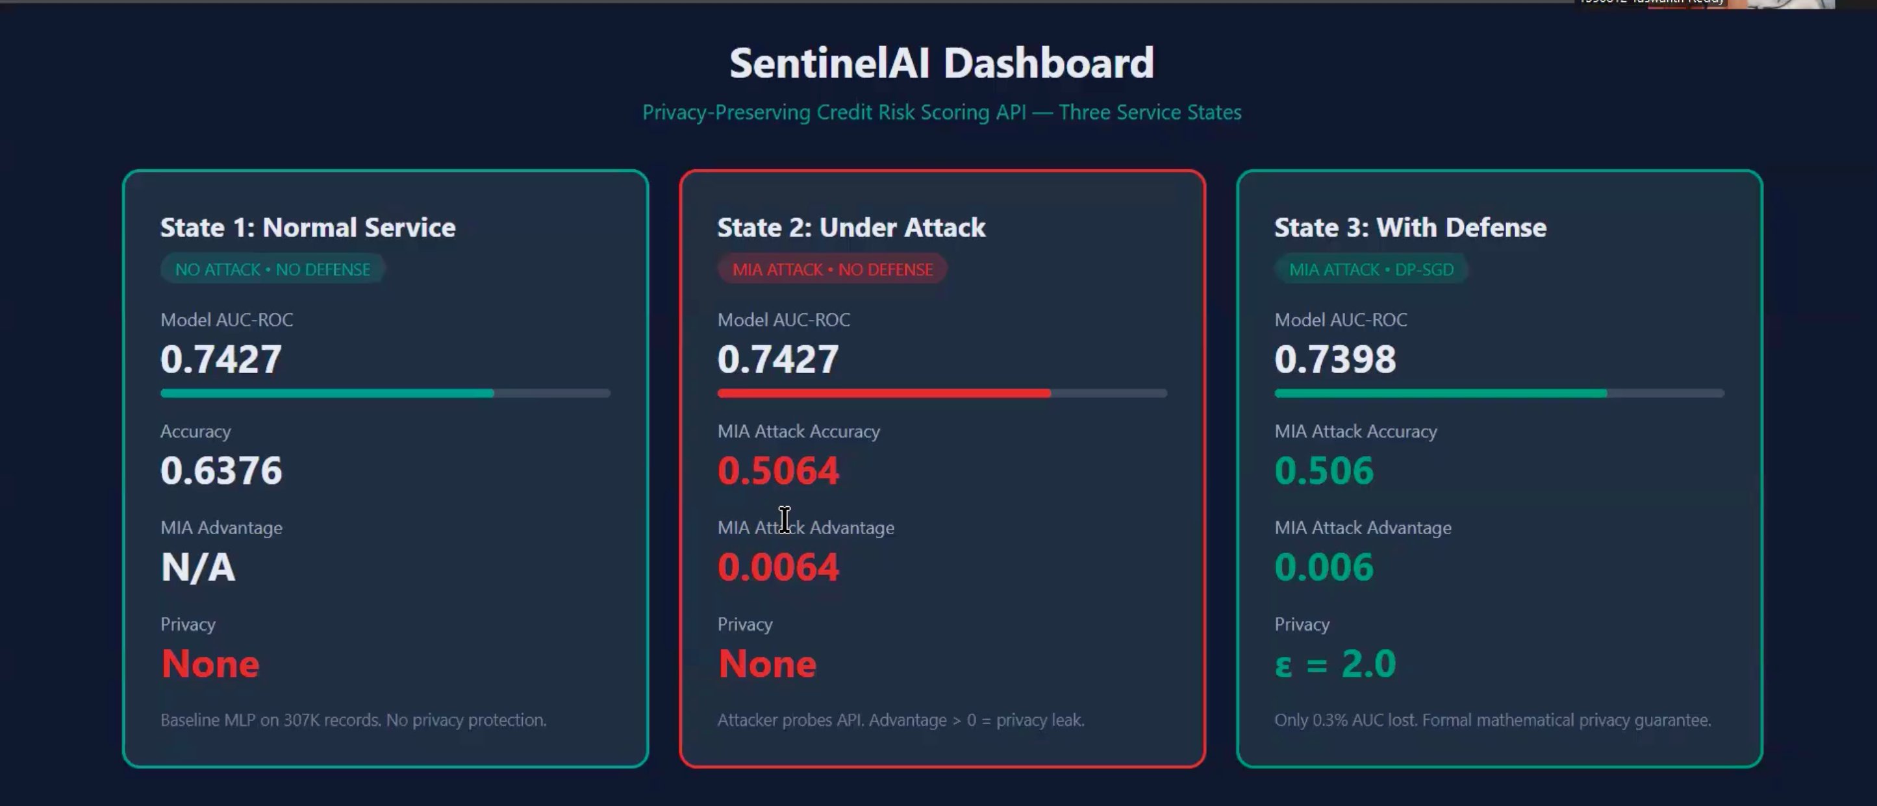Click the MIA ATTACK • NO DEFENSE badge

(832, 269)
